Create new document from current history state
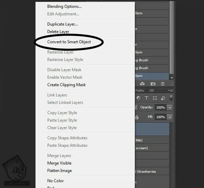204x188 pixels. pyautogui.click(x=142, y=84)
